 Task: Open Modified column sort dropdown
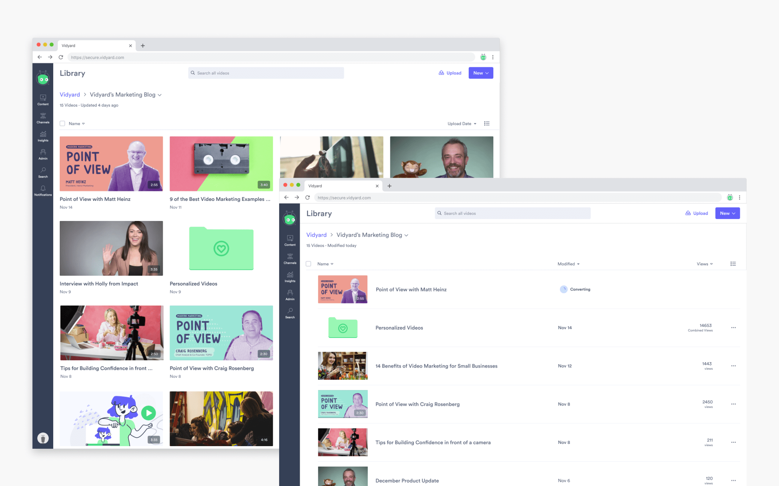point(569,264)
